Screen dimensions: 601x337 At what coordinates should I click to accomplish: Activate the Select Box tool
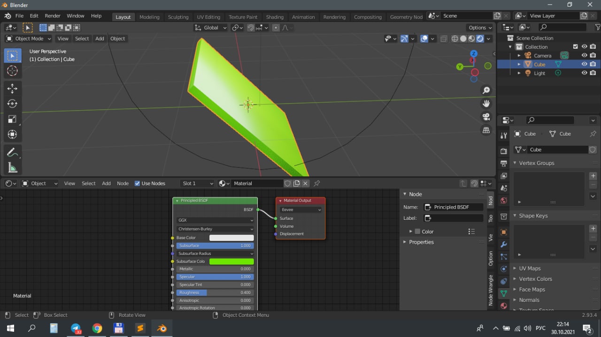coord(13,55)
